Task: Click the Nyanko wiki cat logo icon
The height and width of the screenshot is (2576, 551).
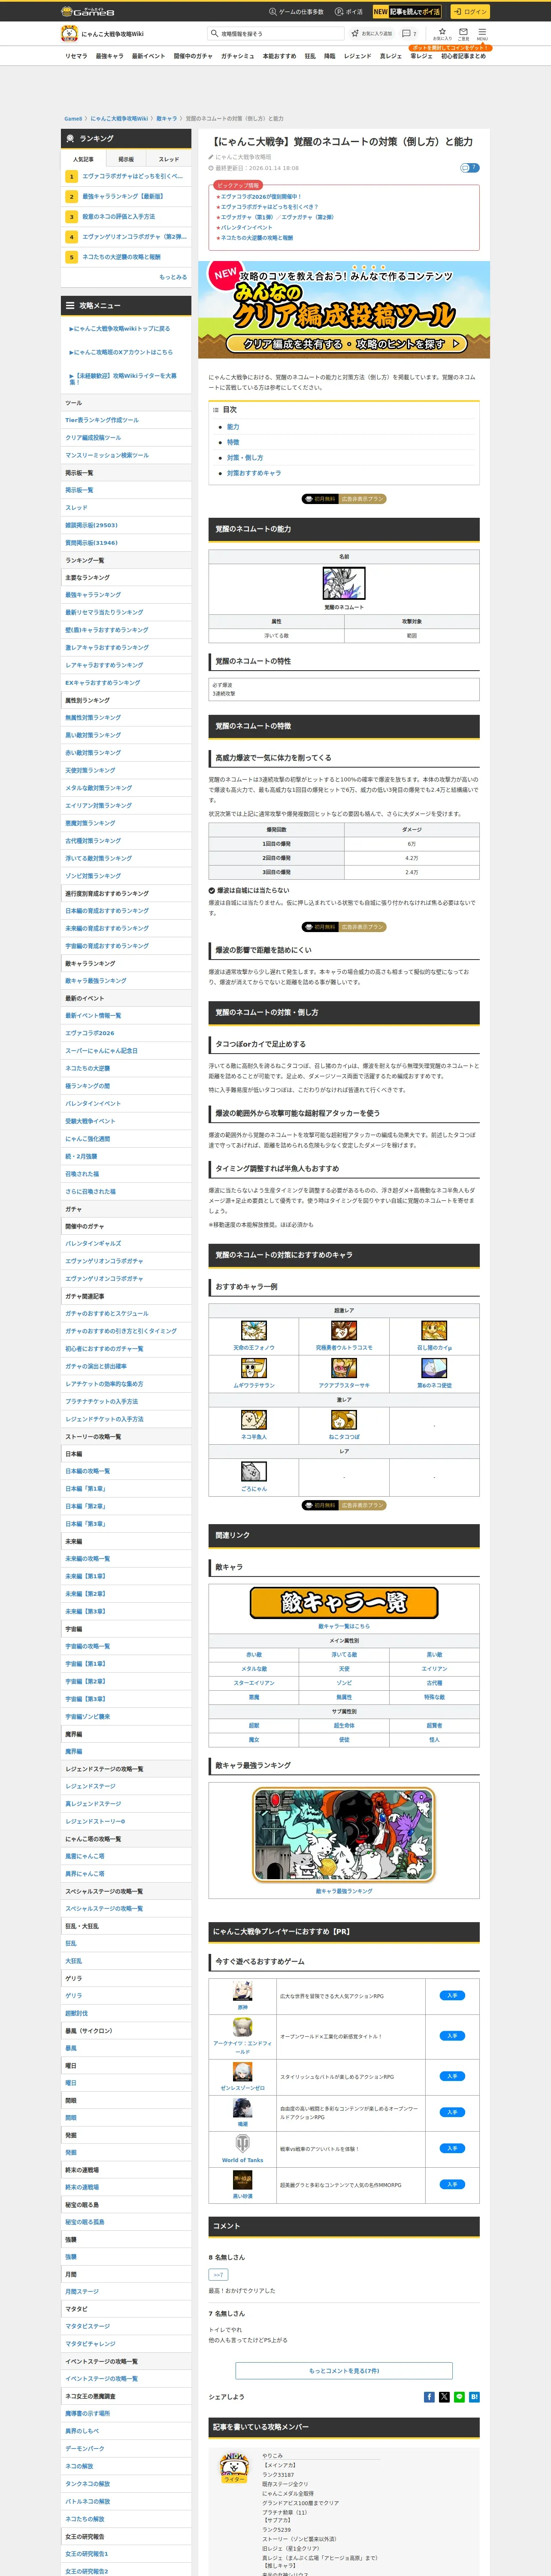Action: click(69, 33)
